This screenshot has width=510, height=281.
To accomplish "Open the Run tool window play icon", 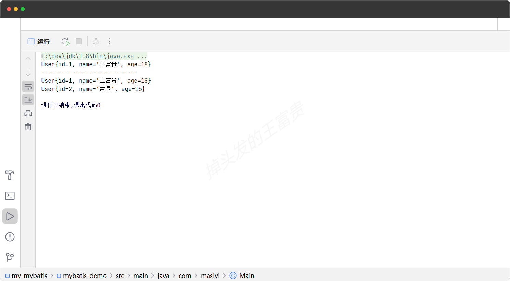I will 10,216.
